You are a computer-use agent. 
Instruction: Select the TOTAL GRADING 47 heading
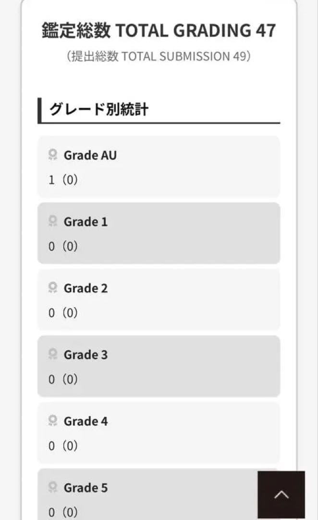[x=159, y=30]
